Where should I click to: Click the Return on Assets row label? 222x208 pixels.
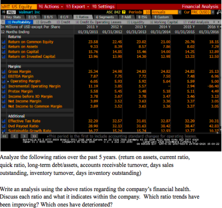tap(23, 47)
